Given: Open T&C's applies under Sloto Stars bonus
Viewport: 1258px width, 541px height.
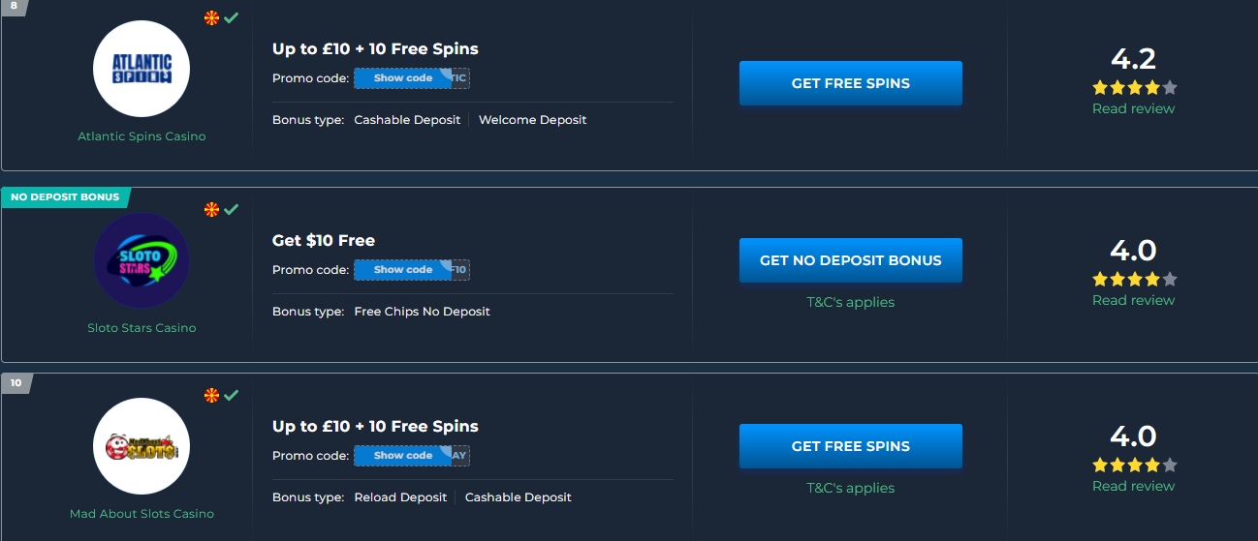Looking at the screenshot, I should tap(850, 302).
